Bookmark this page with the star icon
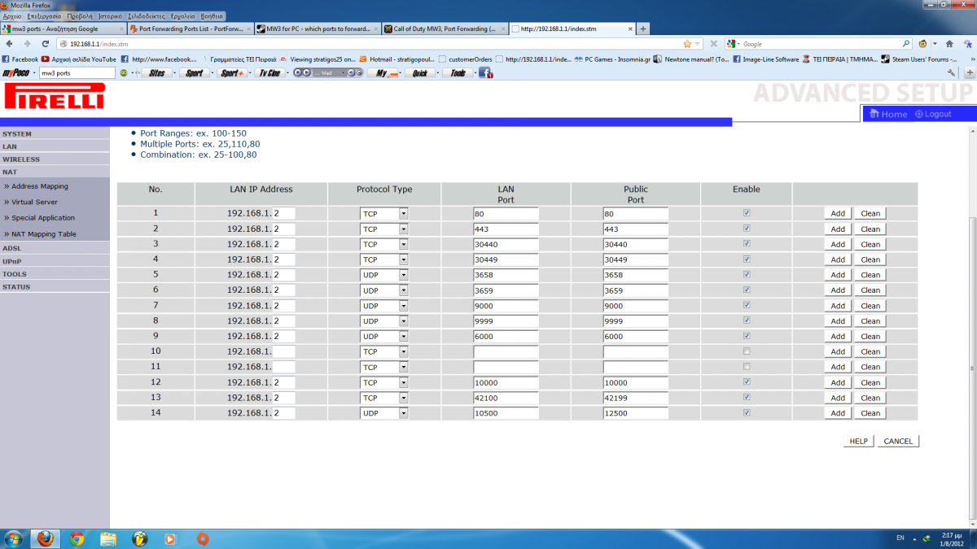This screenshot has height=549, width=977. coord(687,44)
